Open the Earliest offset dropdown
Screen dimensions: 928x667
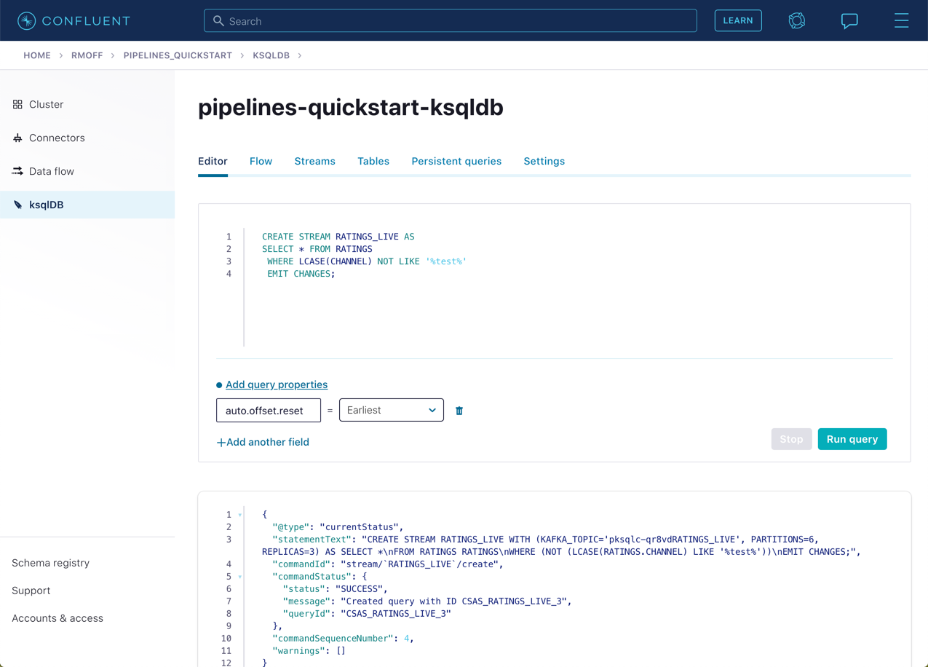point(392,410)
